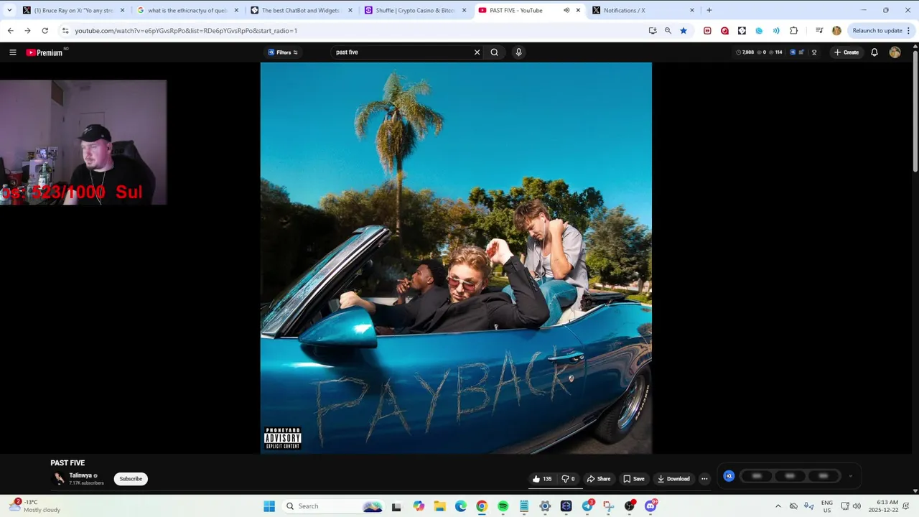The width and height of the screenshot is (919, 517).
Task: Open more actions three-dot menu
Action: point(704,479)
